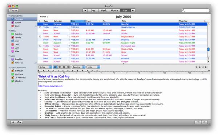The height and width of the screenshot is (135, 218).
Task: Toggle Work calendar under Calendars
Action: coord(12,26)
